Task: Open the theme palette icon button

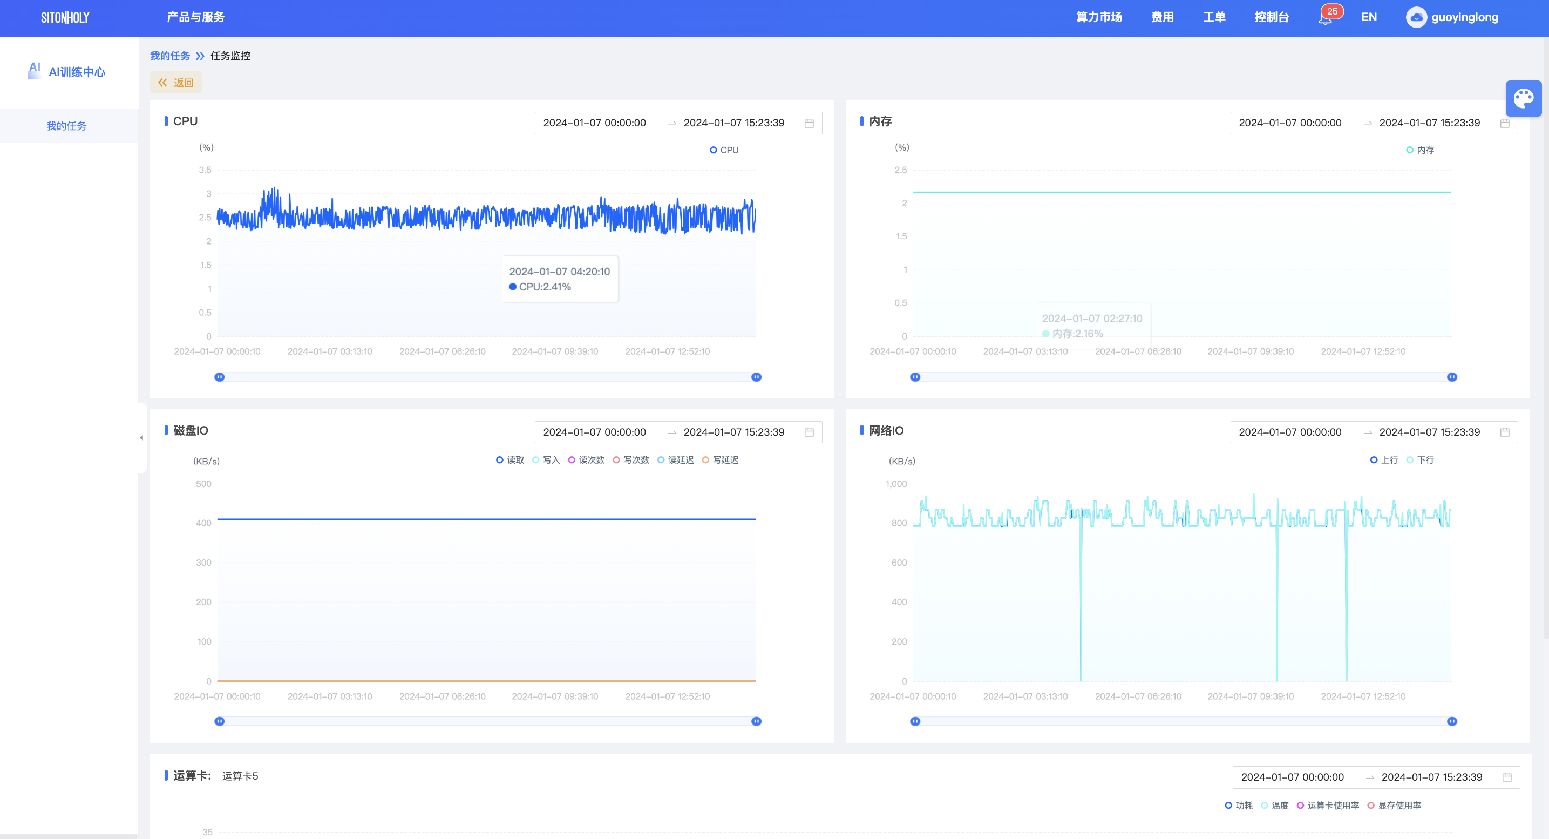Action: (x=1524, y=98)
